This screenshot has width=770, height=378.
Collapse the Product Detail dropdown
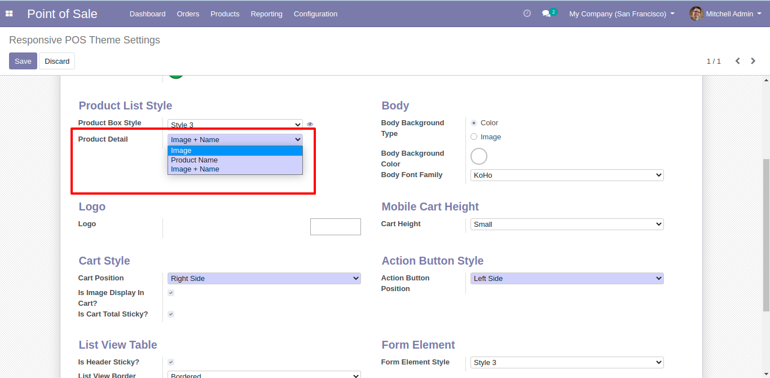click(235, 139)
